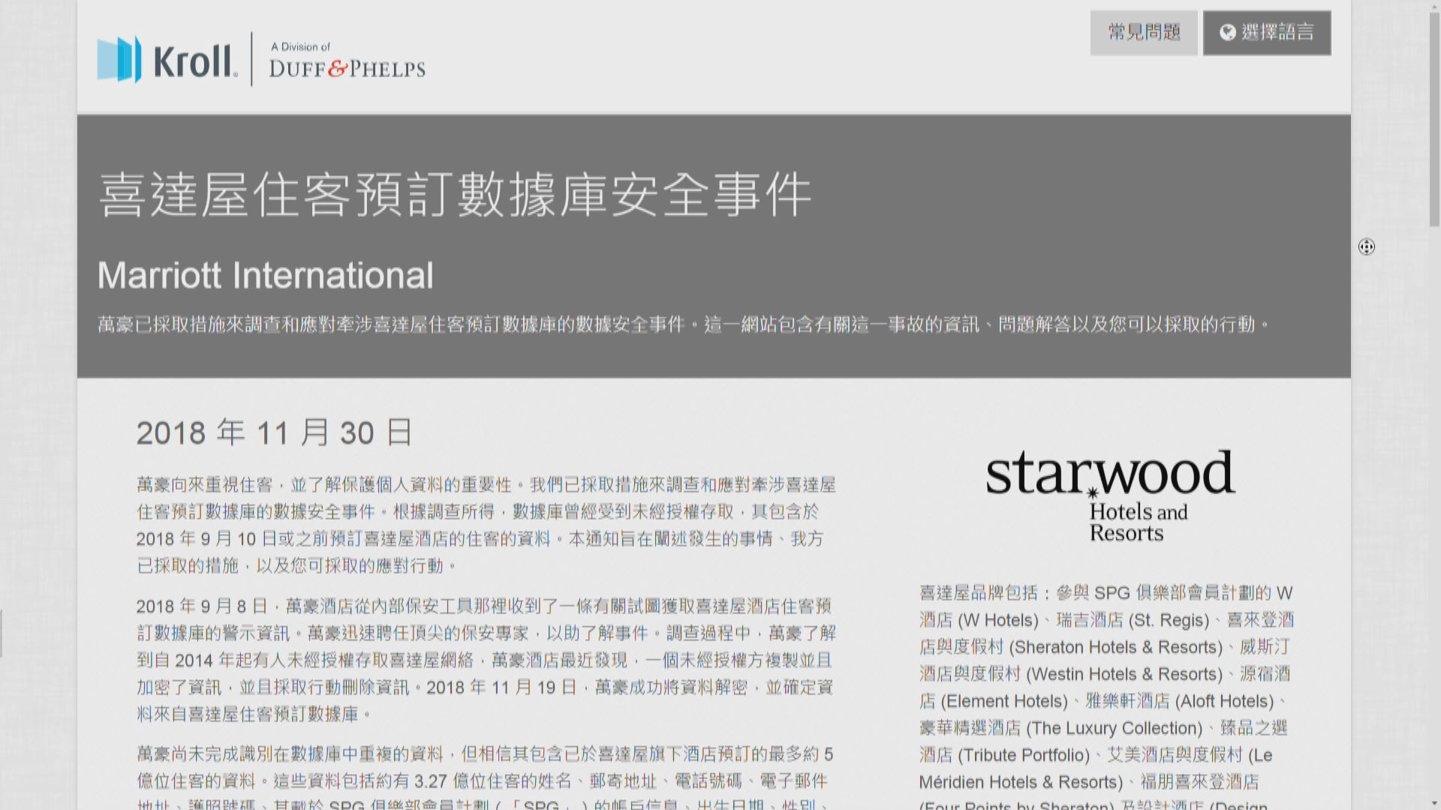The width and height of the screenshot is (1441, 810).
Task: Click the grey banner summary sentence
Action: pos(683,324)
